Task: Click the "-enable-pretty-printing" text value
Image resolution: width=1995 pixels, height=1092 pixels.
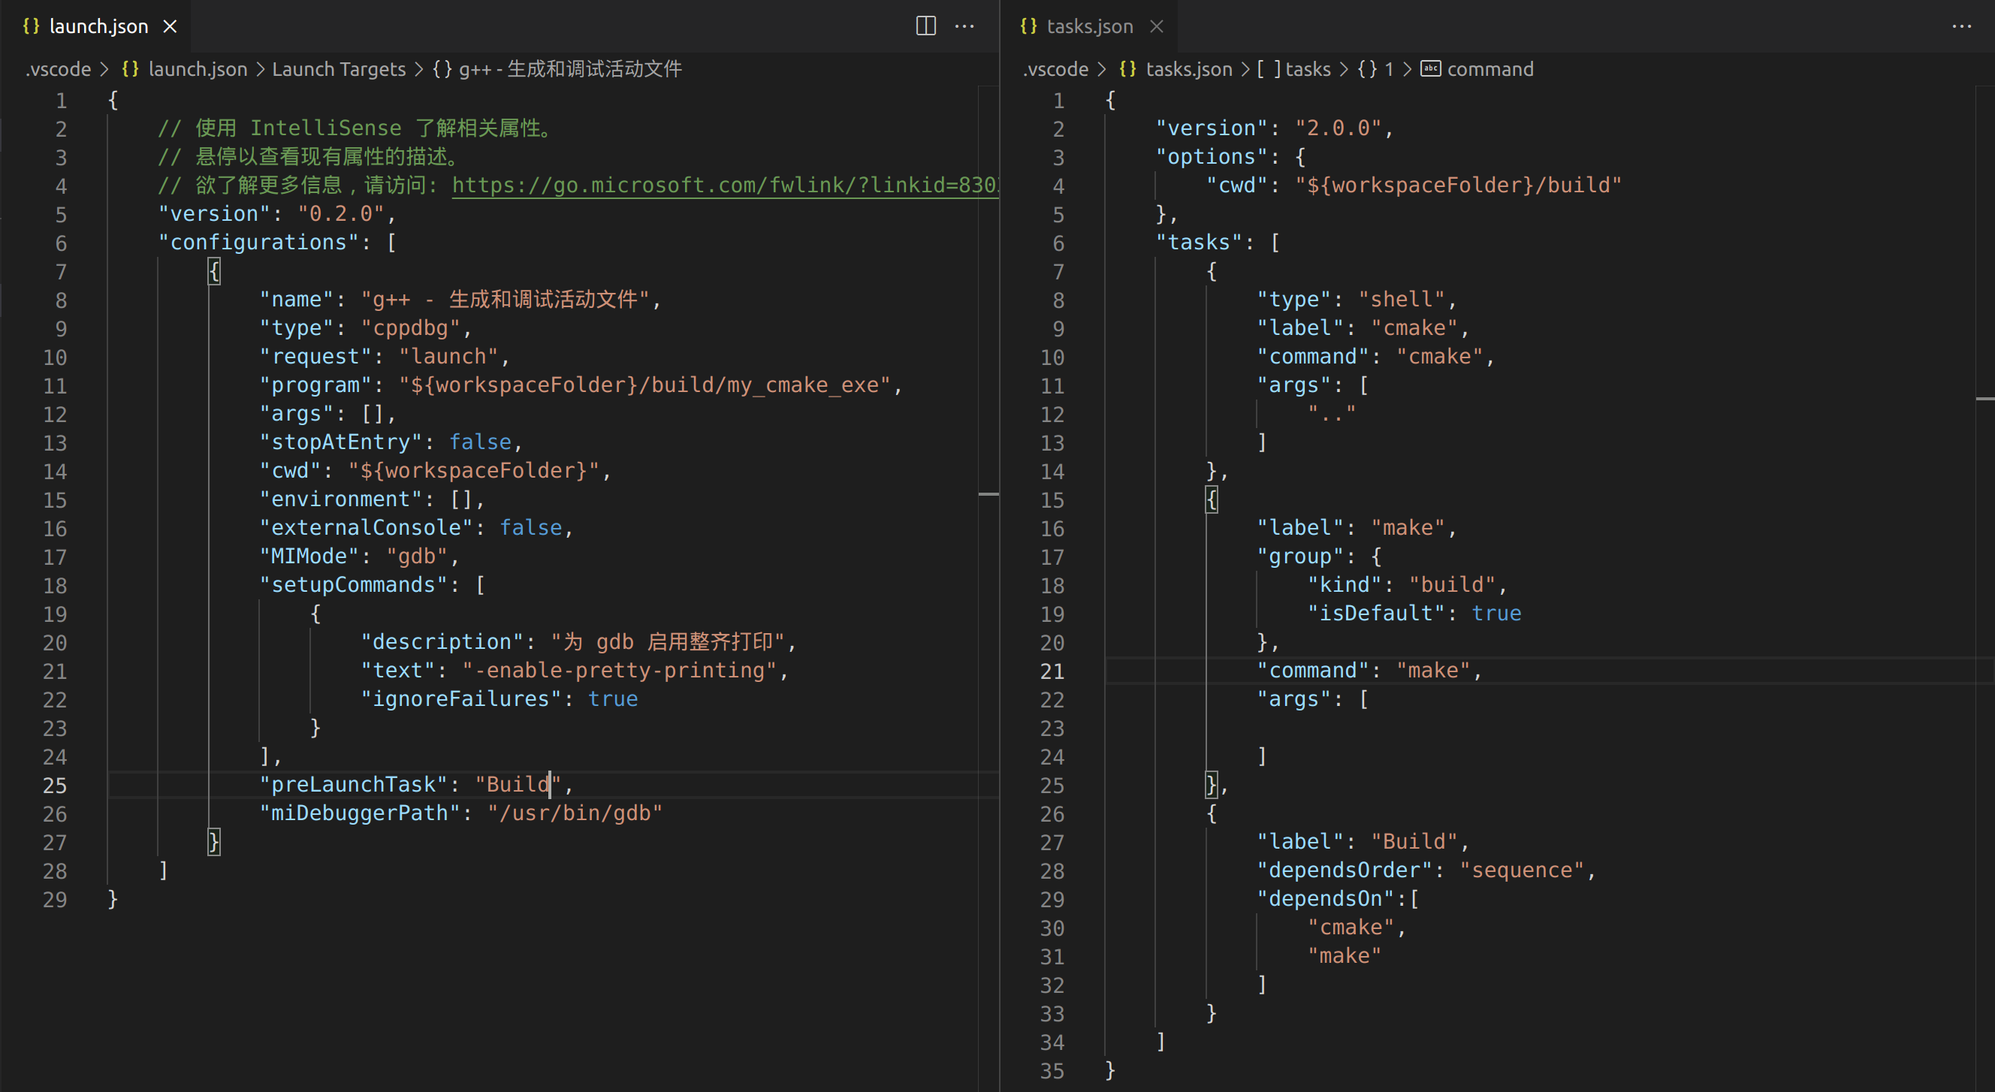Action: (x=619, y=671)
